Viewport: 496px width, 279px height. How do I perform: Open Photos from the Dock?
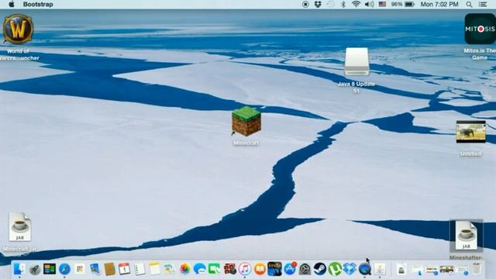(184, 269)
